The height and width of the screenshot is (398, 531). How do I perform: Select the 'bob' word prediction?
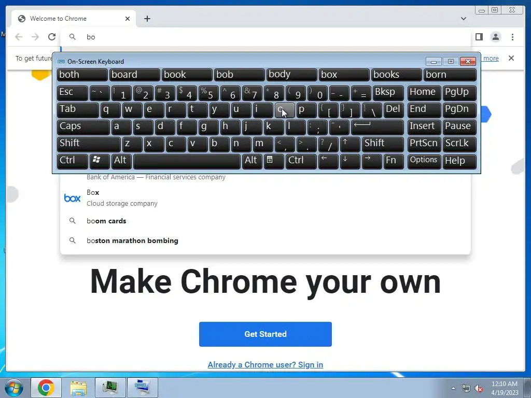[240, 75]
